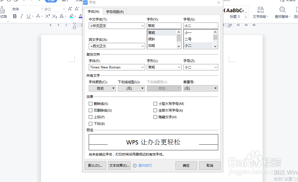Check the 双删除线(G) checkbox
Image resolution: width=298 pixels, height=182 pixels.
pos(90,110)
